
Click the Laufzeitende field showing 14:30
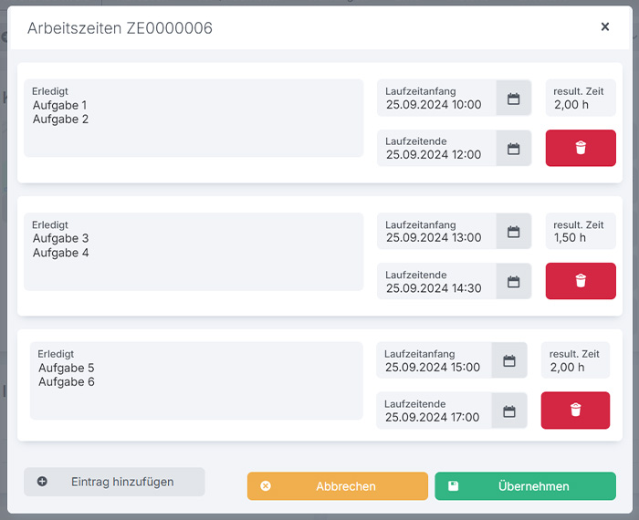436,282
